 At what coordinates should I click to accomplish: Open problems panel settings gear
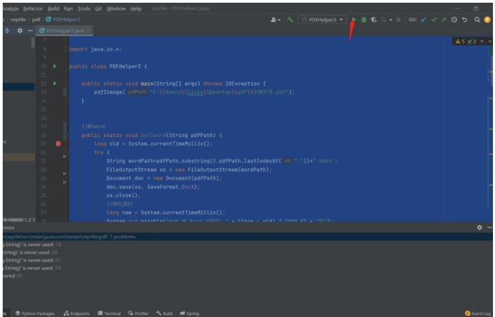(x=479, y=228)
